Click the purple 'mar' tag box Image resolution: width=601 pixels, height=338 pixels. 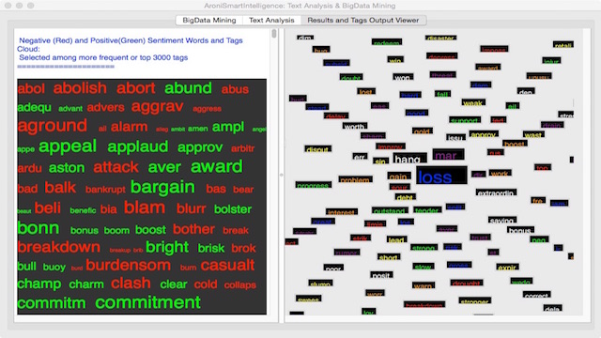pyautogui.click(x=448, y=154)
